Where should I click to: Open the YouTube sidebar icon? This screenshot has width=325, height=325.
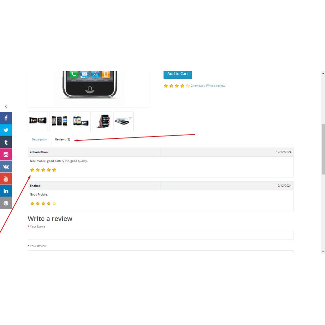coord(6,179)
